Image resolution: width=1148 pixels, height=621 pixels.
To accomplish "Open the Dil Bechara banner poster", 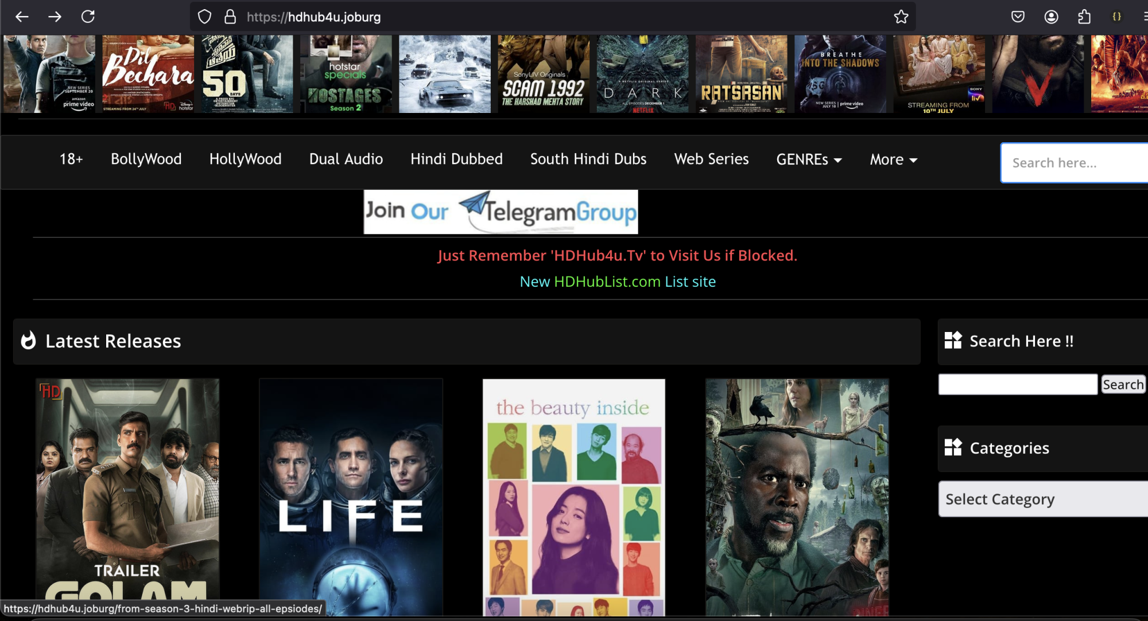I will [x=148, y=74].
